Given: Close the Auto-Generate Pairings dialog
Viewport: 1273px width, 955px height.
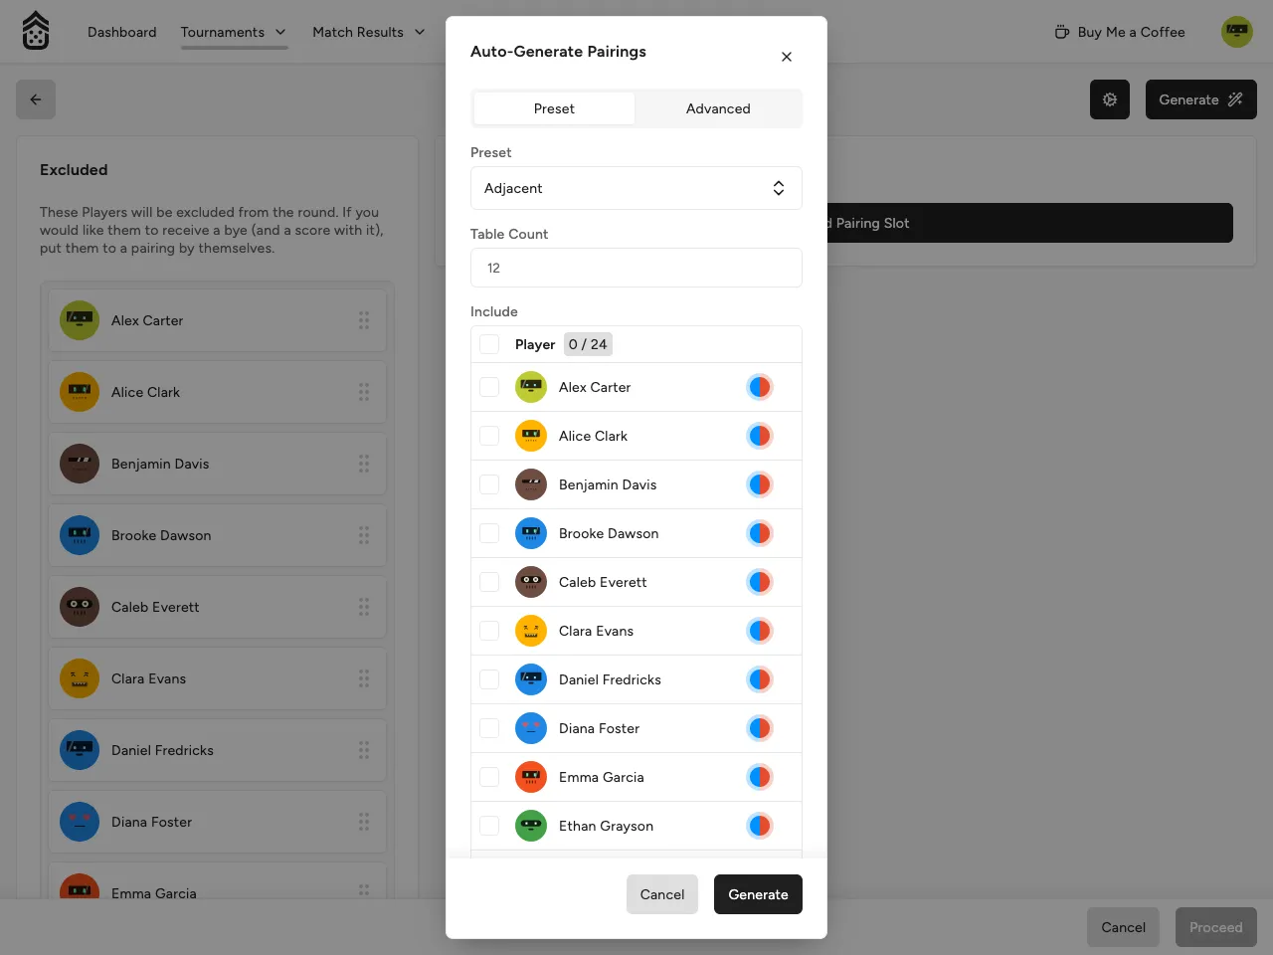Looking at the screenshot, I should pyautogui.click(x=787, y=57).
